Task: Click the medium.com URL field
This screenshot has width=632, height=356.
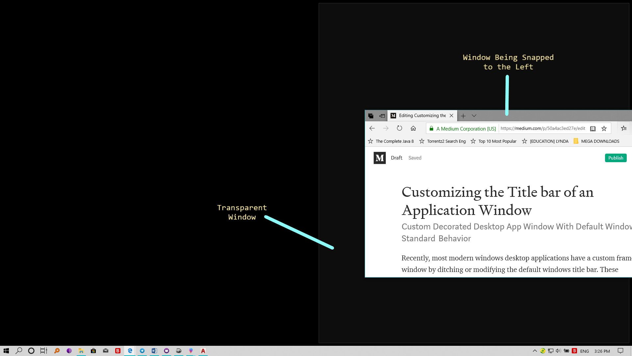Action: click(x=542, y=129)
